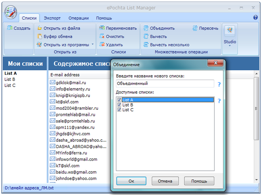The width and height of the screenshot is (261, 195).
Task: Select the kT@skf.com address row
Action: pos(68,165)
